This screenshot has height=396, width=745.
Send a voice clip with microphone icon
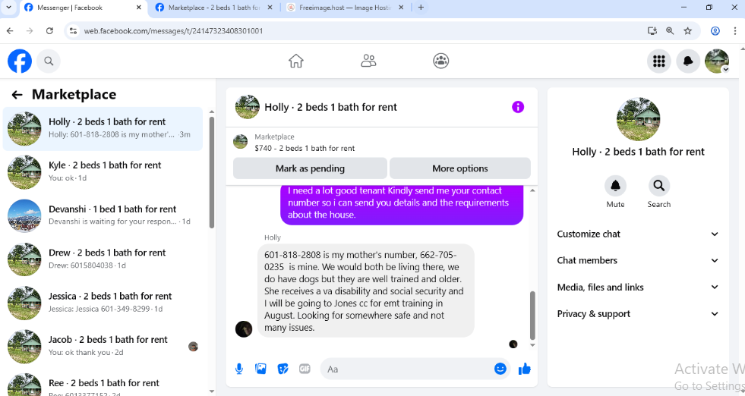(x=239, y=369)
